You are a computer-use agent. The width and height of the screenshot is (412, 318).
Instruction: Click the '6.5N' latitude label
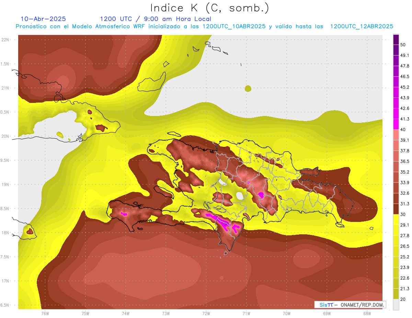coord(5,305)
